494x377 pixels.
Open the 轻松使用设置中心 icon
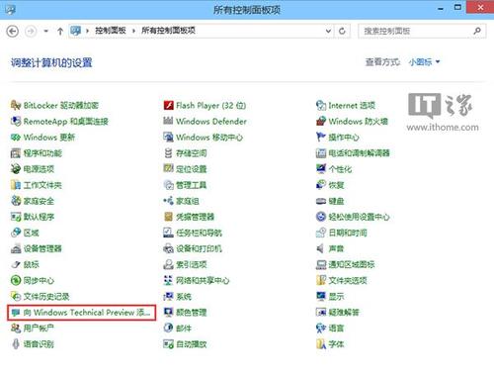tap(321, 217)
